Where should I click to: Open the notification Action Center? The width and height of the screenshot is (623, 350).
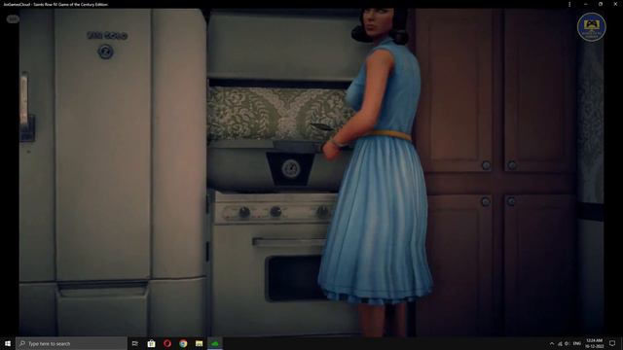point(612,343)
